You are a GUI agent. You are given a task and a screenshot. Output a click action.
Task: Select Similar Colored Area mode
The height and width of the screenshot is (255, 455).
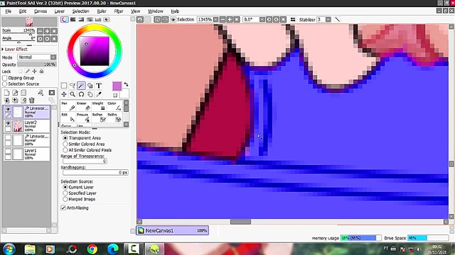(x=65, y=144)
